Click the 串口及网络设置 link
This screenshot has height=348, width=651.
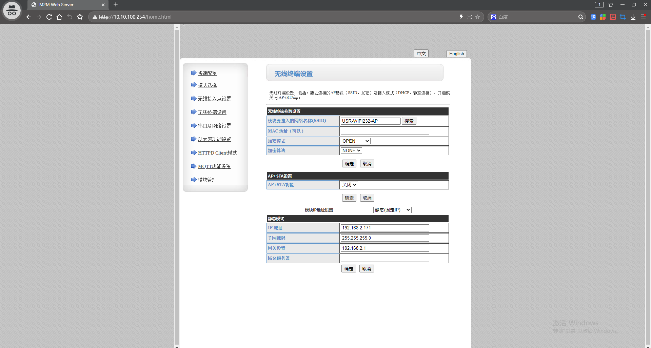click(x=214, y=126)
